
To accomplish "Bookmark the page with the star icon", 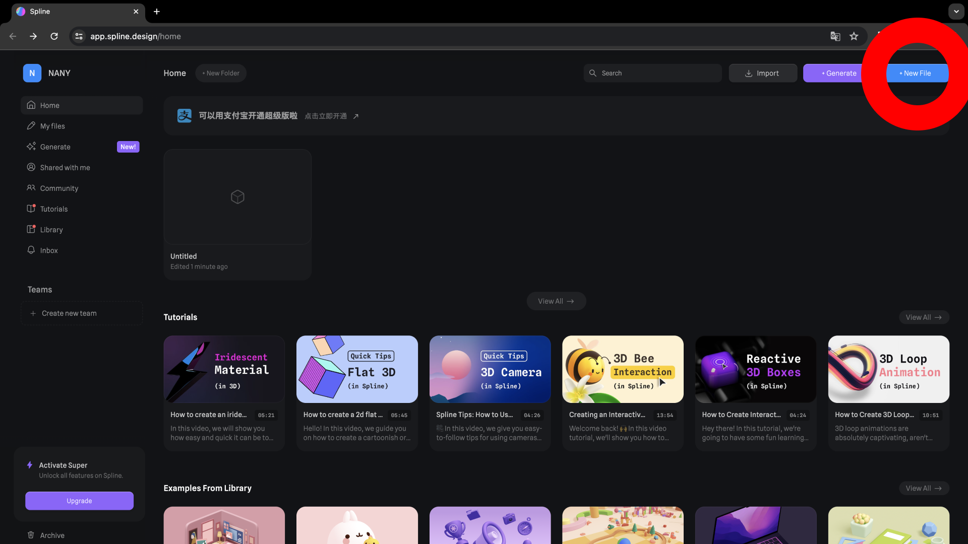I will pos(854,36).
